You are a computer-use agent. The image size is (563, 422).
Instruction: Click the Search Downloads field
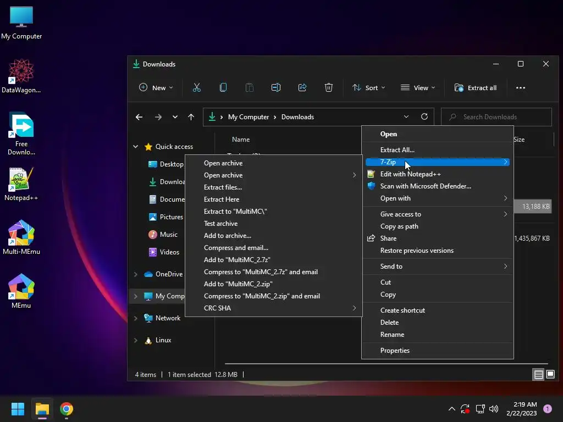[x=496, y=117]
